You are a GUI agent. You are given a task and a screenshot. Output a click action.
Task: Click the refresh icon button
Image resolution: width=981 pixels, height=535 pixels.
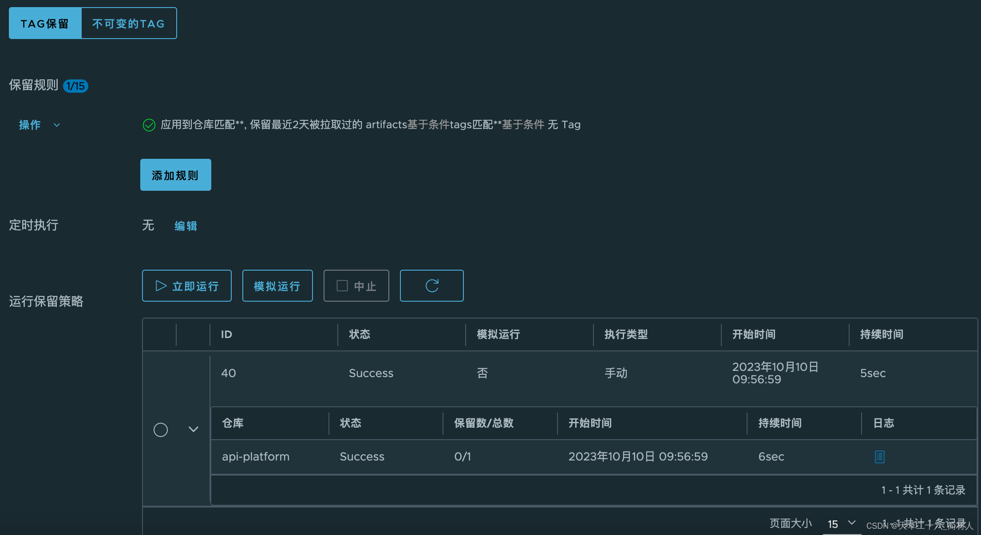pos(432,286)
